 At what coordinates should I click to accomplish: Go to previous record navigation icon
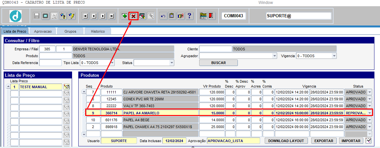tap(94, 16)
